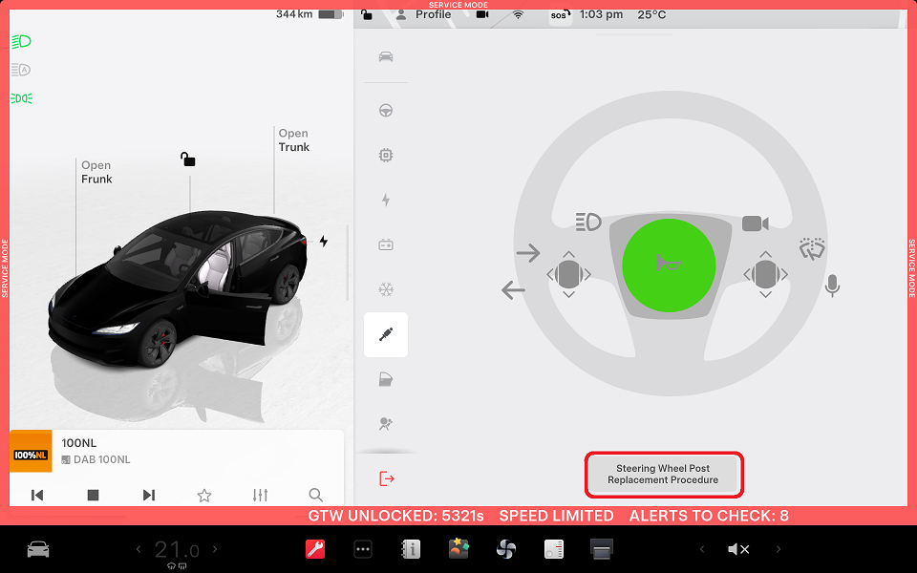Click Steering Wheel Post Replacement Procedure button
The image size is (917, 573).
[666, 475]
